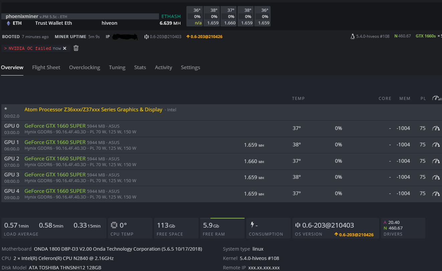Viewport: 442px width, 271px height.
Task: Open overclock settings for GPU 4
Action: tap(436, 193)
